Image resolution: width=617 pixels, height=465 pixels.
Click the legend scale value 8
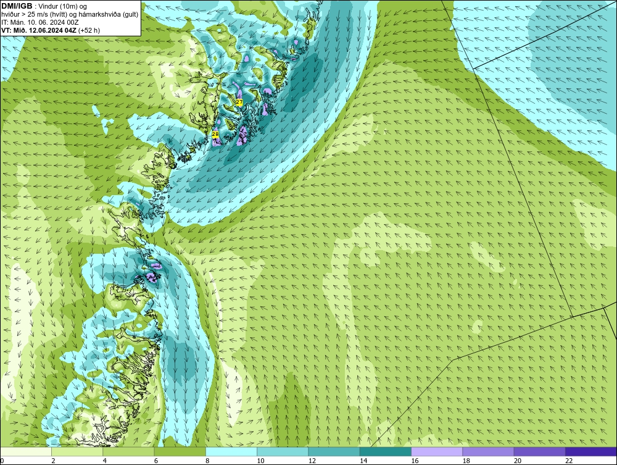click(x=207, y=461)
